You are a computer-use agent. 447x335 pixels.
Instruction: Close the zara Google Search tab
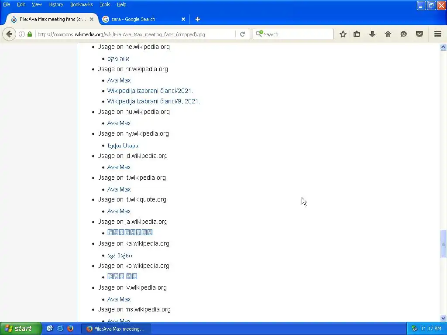click(183, 19)
